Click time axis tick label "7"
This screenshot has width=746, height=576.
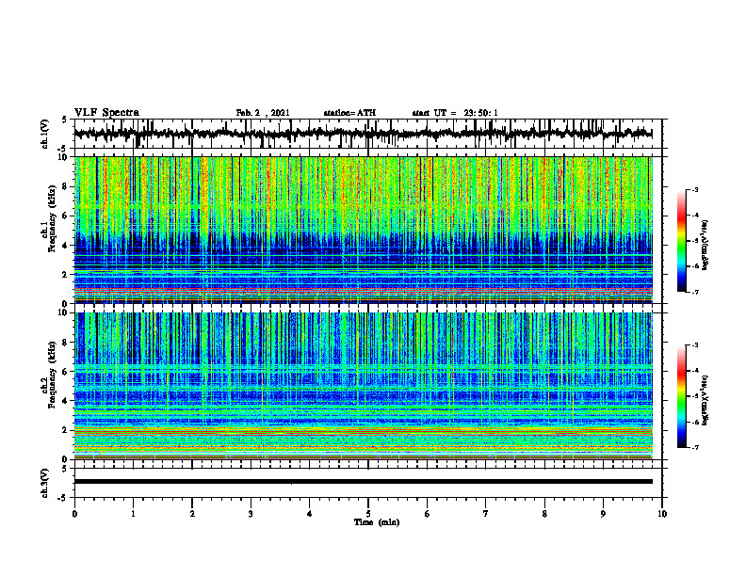(485, 514)
